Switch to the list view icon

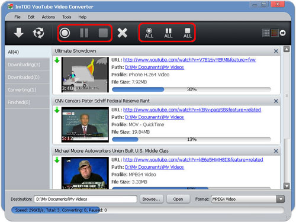point(266,33)
